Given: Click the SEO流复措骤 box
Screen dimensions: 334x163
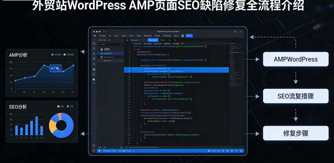Looking at the screenshot, I should click(x=295, y=96).
